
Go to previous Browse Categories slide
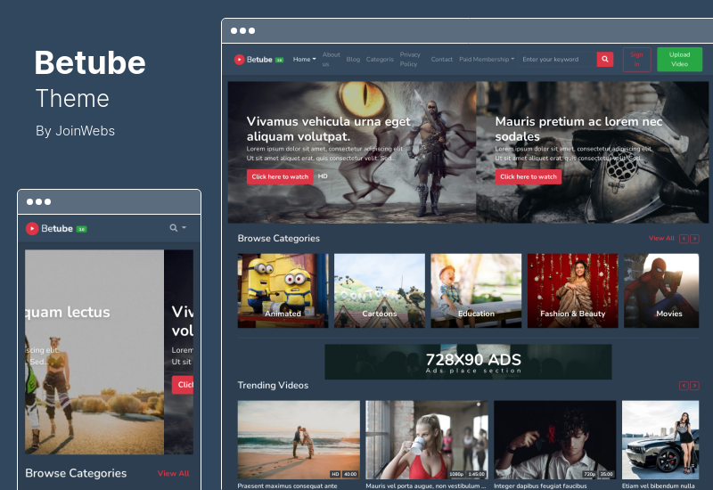684,239
